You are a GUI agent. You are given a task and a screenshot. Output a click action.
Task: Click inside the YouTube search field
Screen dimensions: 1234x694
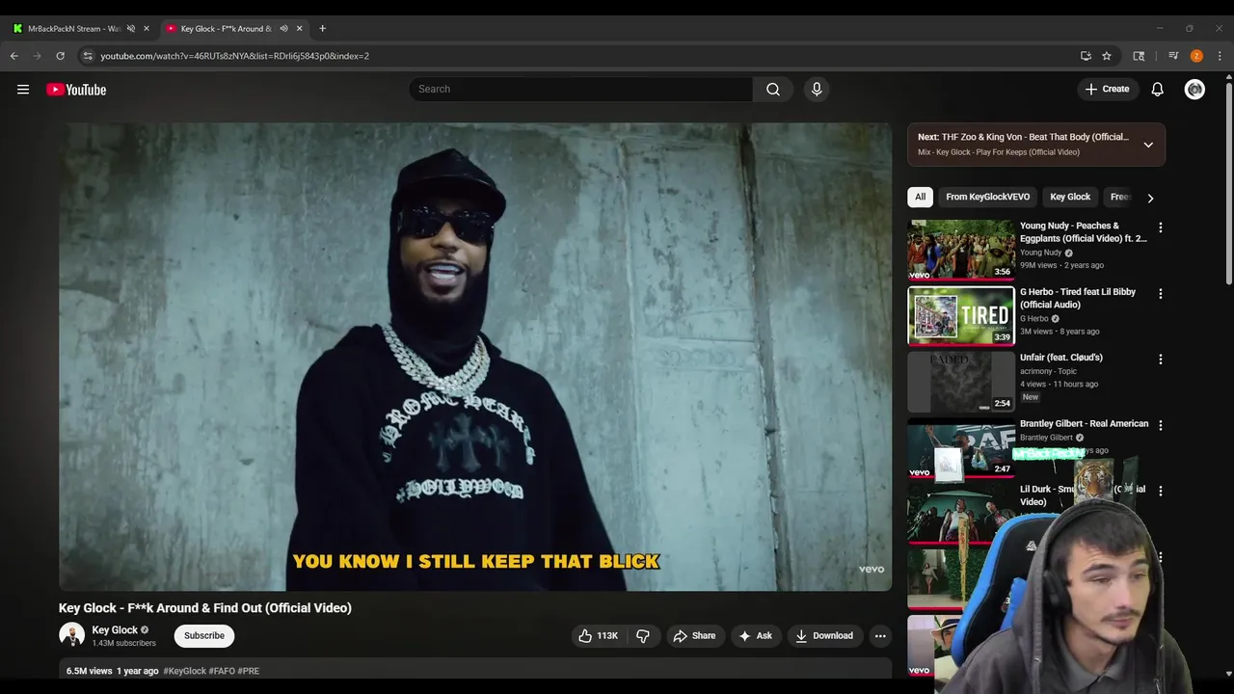580,89
